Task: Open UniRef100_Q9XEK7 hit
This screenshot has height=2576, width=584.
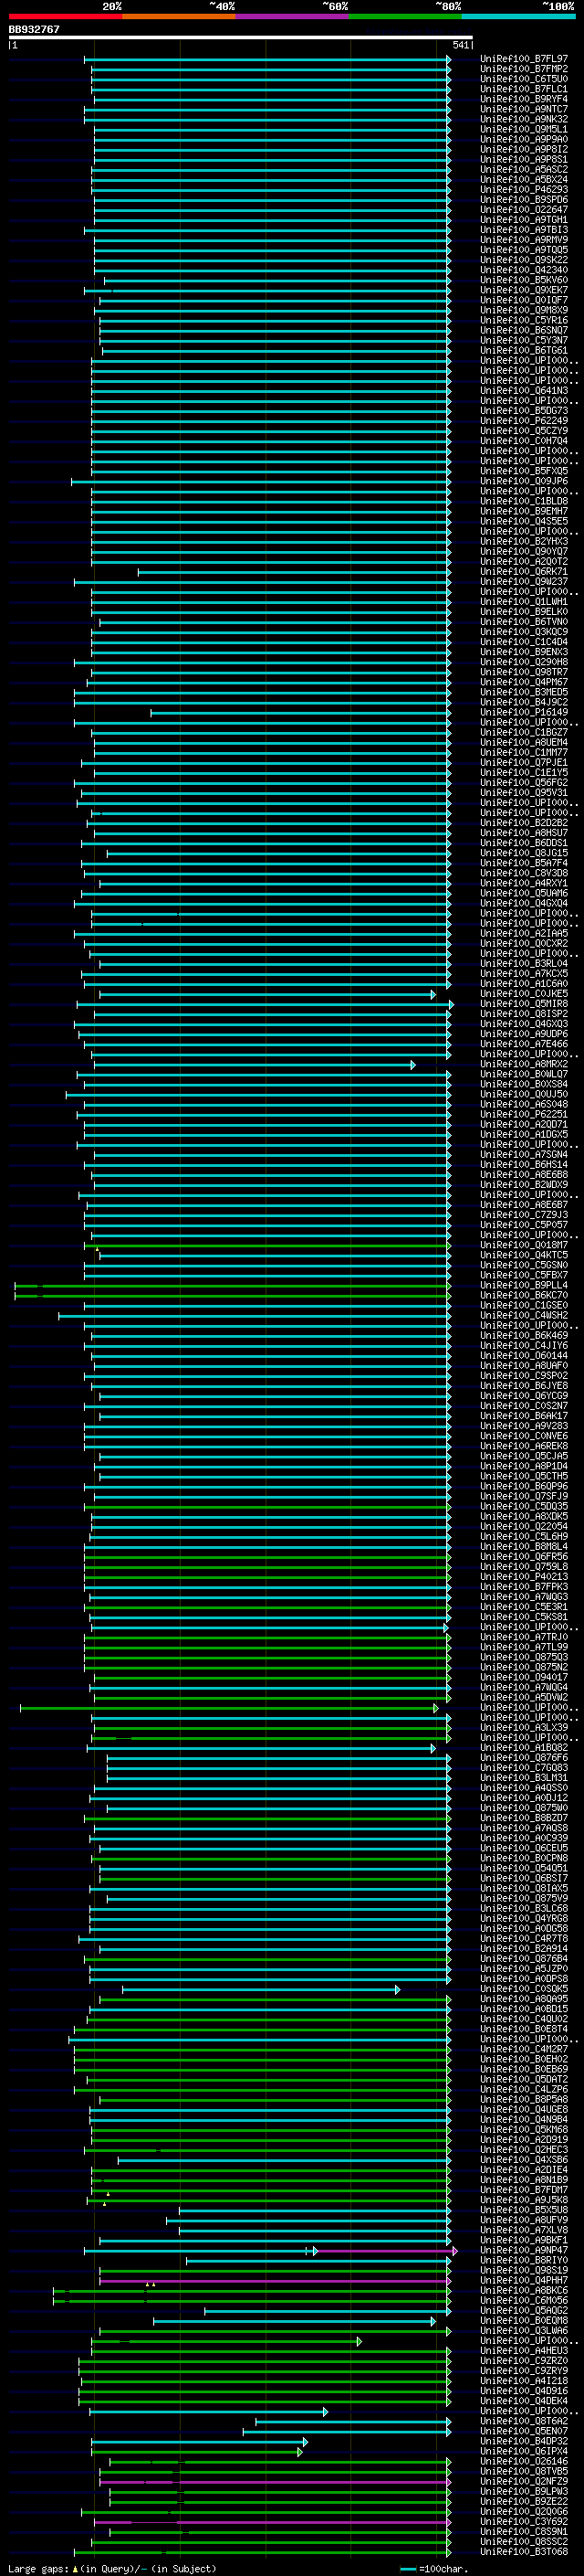Action: pos(523,290)
